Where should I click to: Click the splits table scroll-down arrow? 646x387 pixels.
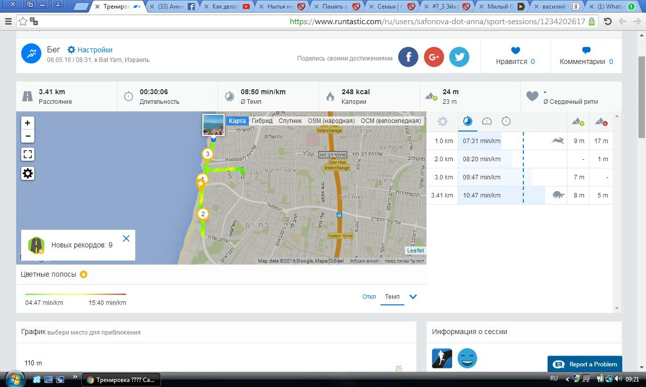pos(617,308)
